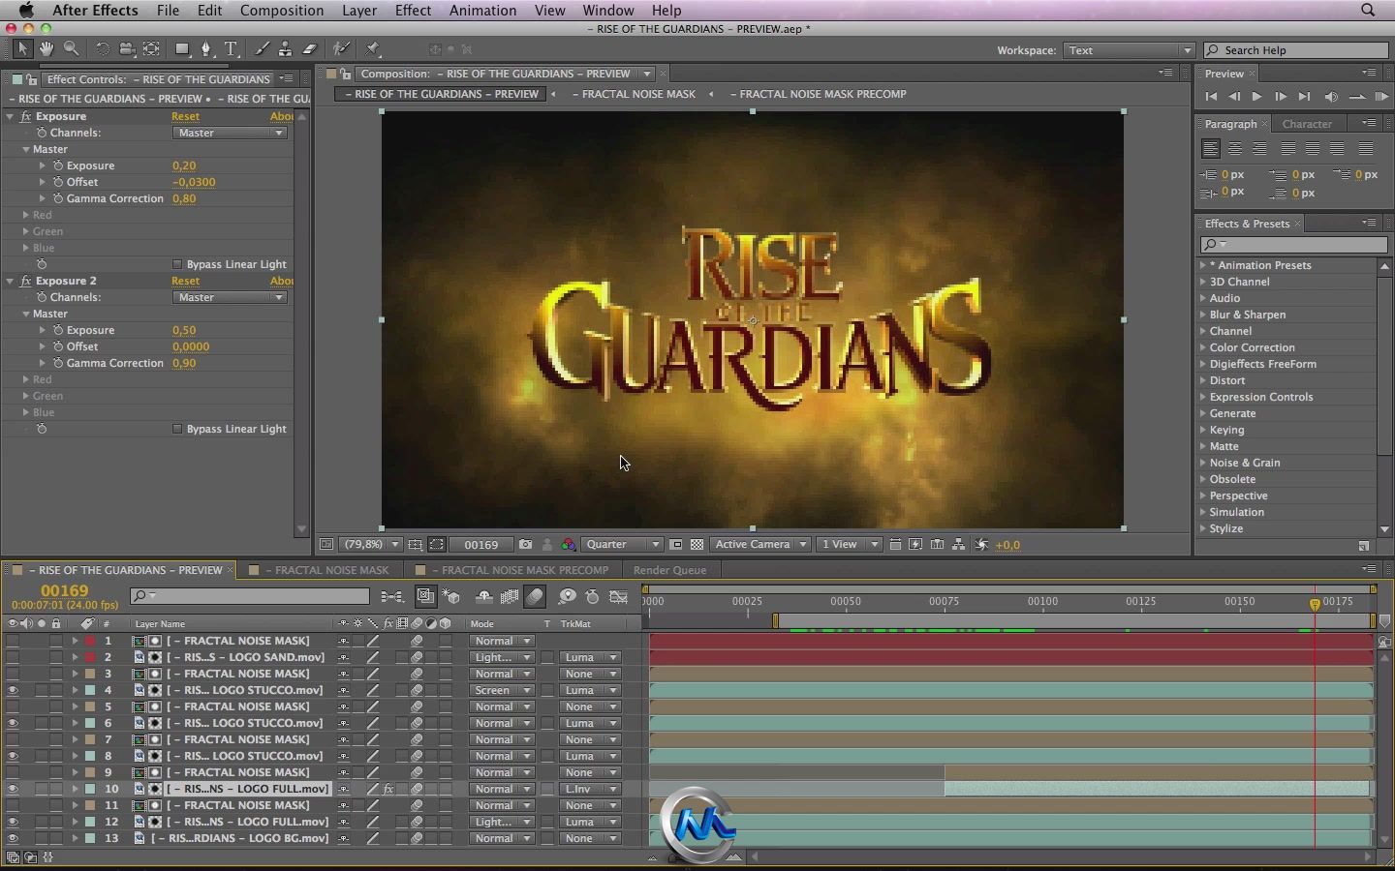Image resolution: width=1395 pixels, height=871 pixels.
Task: Open the Active Camera view dropdown
Action: [x=760, y=545]
